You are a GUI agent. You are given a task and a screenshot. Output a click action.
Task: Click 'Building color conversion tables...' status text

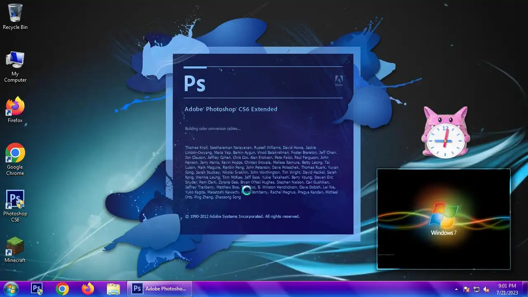tap(213, 129)
